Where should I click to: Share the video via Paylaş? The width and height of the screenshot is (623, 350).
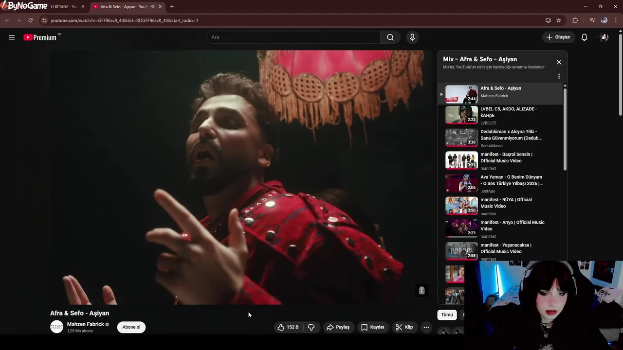pos(338,327)
